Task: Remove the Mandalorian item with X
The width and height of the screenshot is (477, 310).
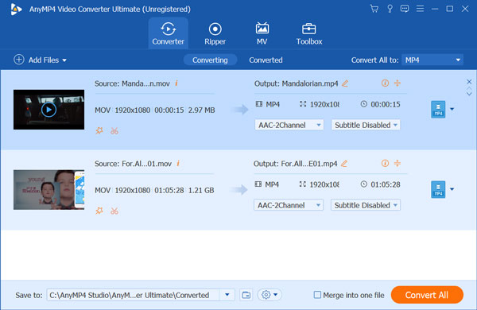Action: pyautogui.click(x=469, y=82)
